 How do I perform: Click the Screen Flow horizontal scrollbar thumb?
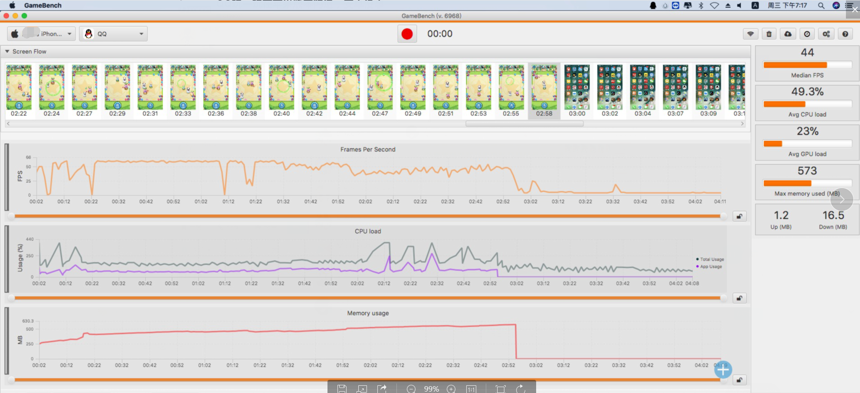click(524, 123)
